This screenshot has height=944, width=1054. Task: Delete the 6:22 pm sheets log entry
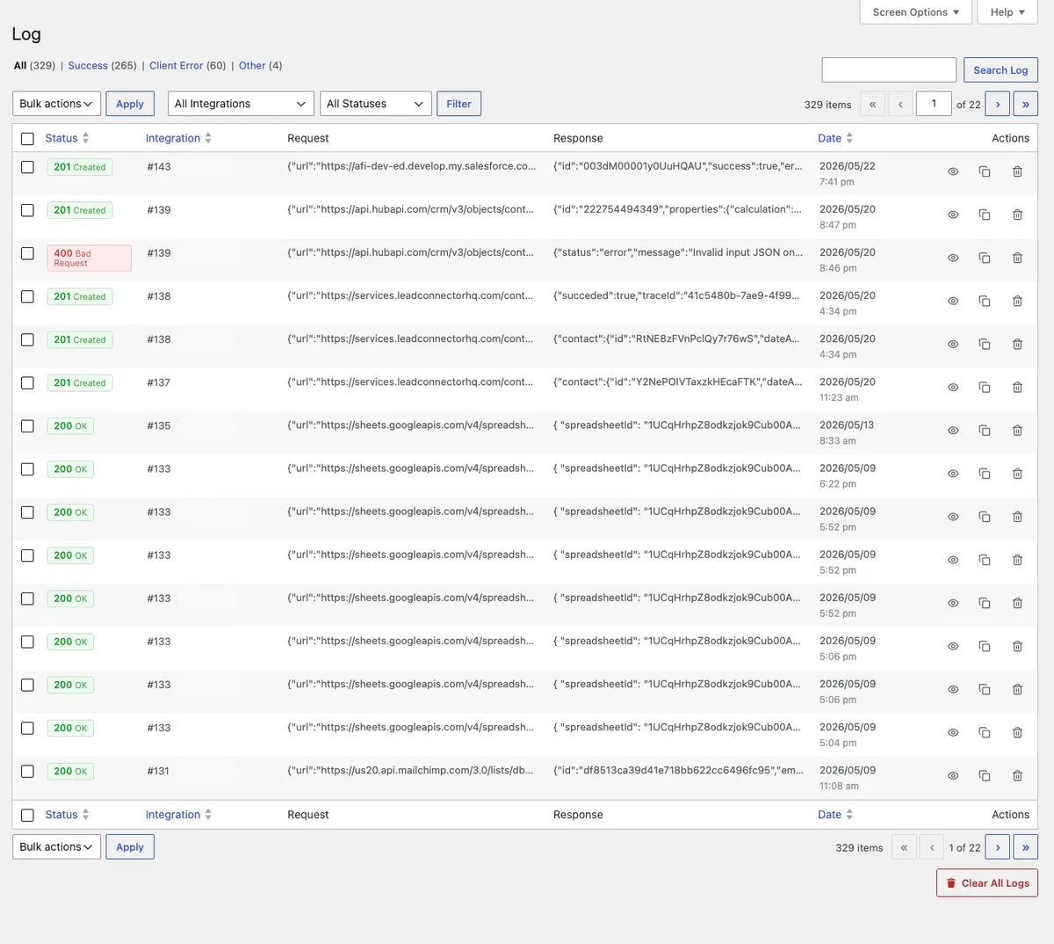[x=1017, y=474]
